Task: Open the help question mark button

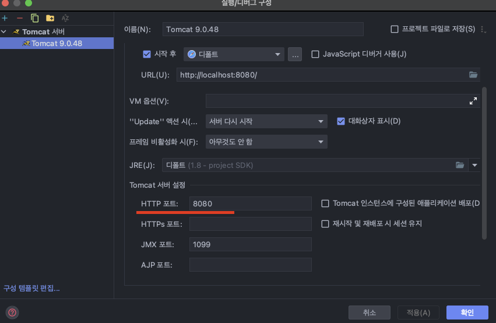Action: [x=12, y=313]
